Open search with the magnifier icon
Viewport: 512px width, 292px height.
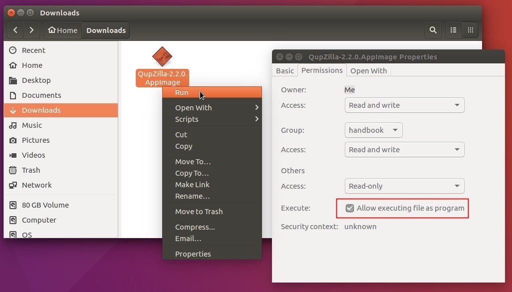433,30
